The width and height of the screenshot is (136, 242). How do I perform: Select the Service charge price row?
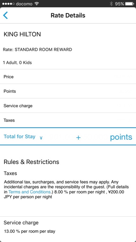pos(68,106)
